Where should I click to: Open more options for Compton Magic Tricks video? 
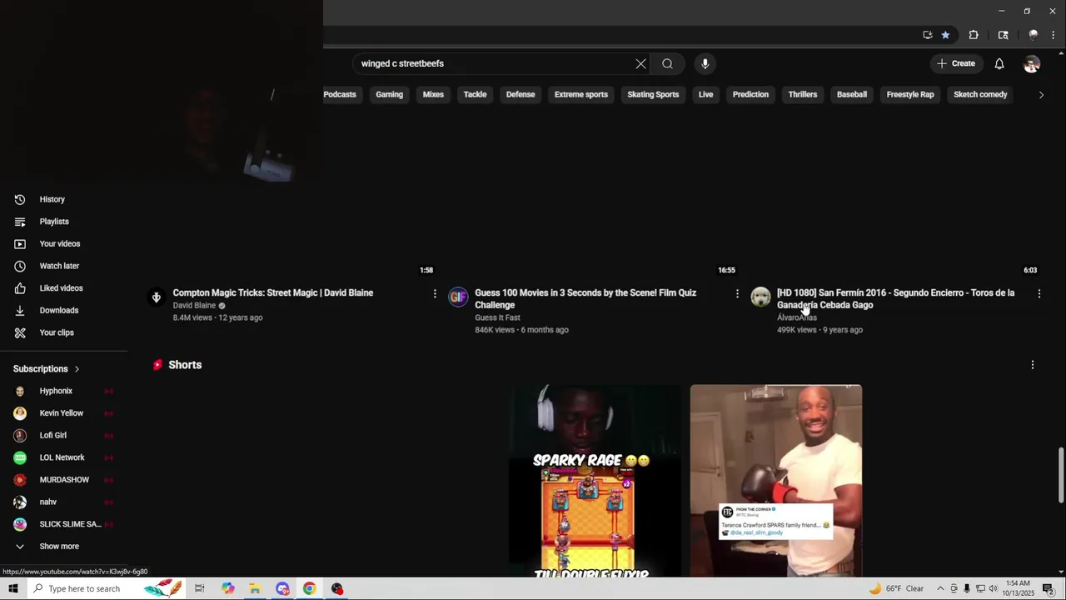point(435,293)
